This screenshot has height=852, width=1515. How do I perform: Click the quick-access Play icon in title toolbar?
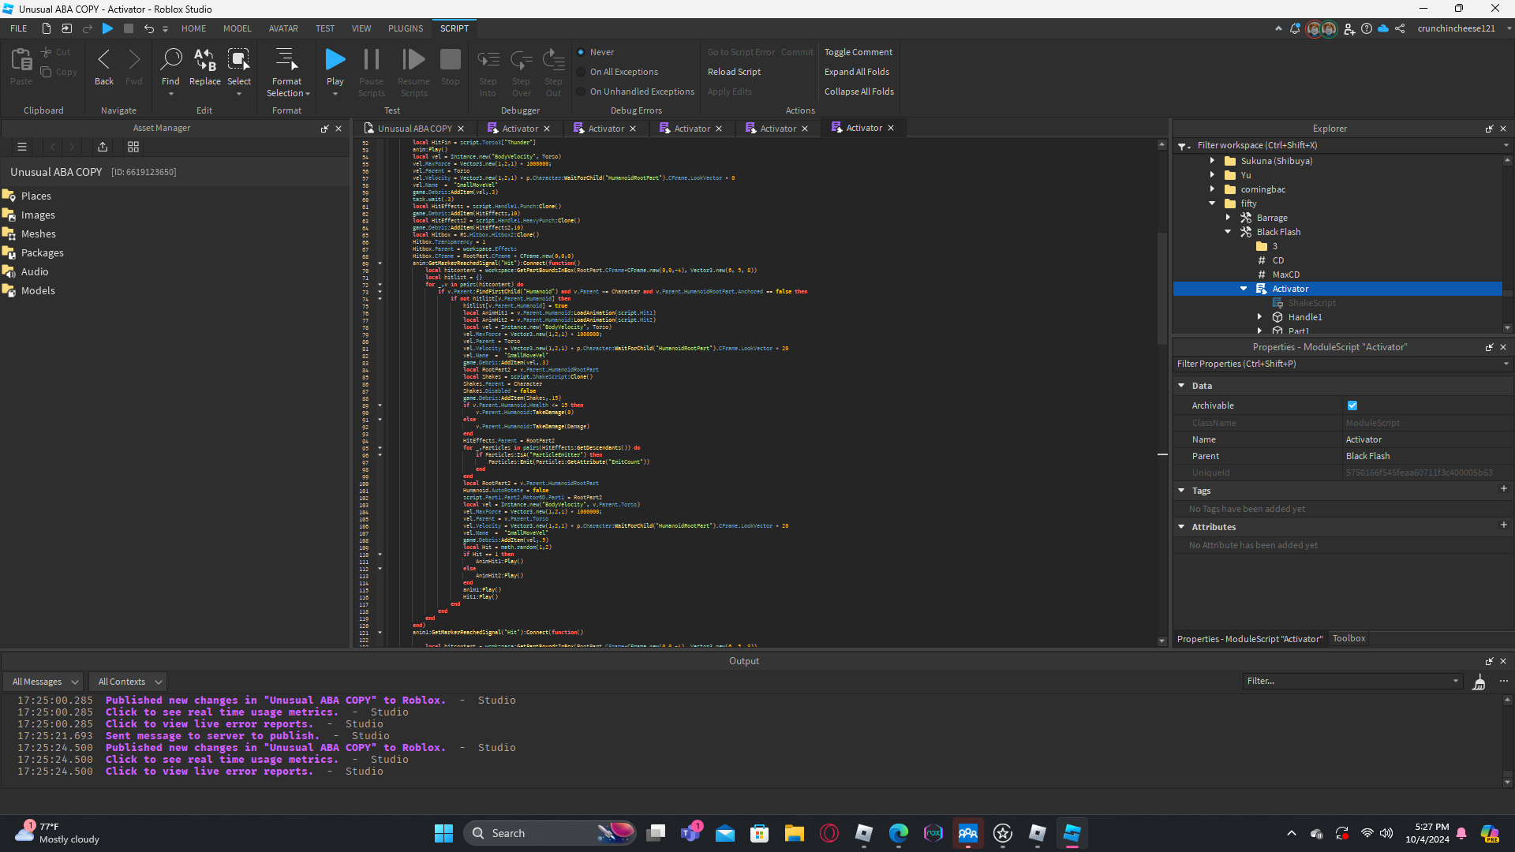(x=108, y=28)
